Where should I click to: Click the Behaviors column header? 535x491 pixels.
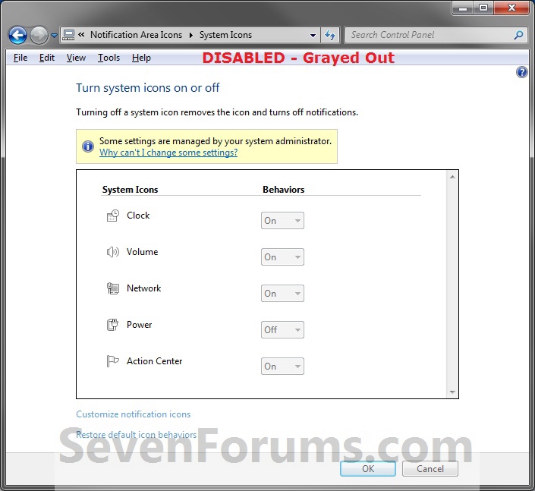(284, 190)
